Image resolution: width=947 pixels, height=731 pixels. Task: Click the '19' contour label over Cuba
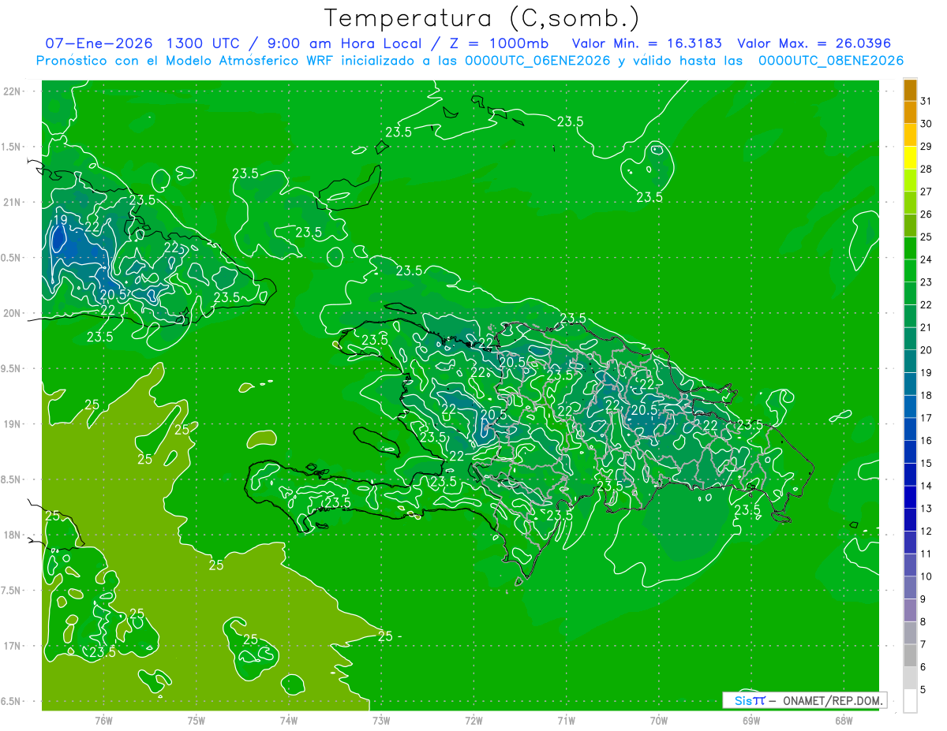click(60, 220)
